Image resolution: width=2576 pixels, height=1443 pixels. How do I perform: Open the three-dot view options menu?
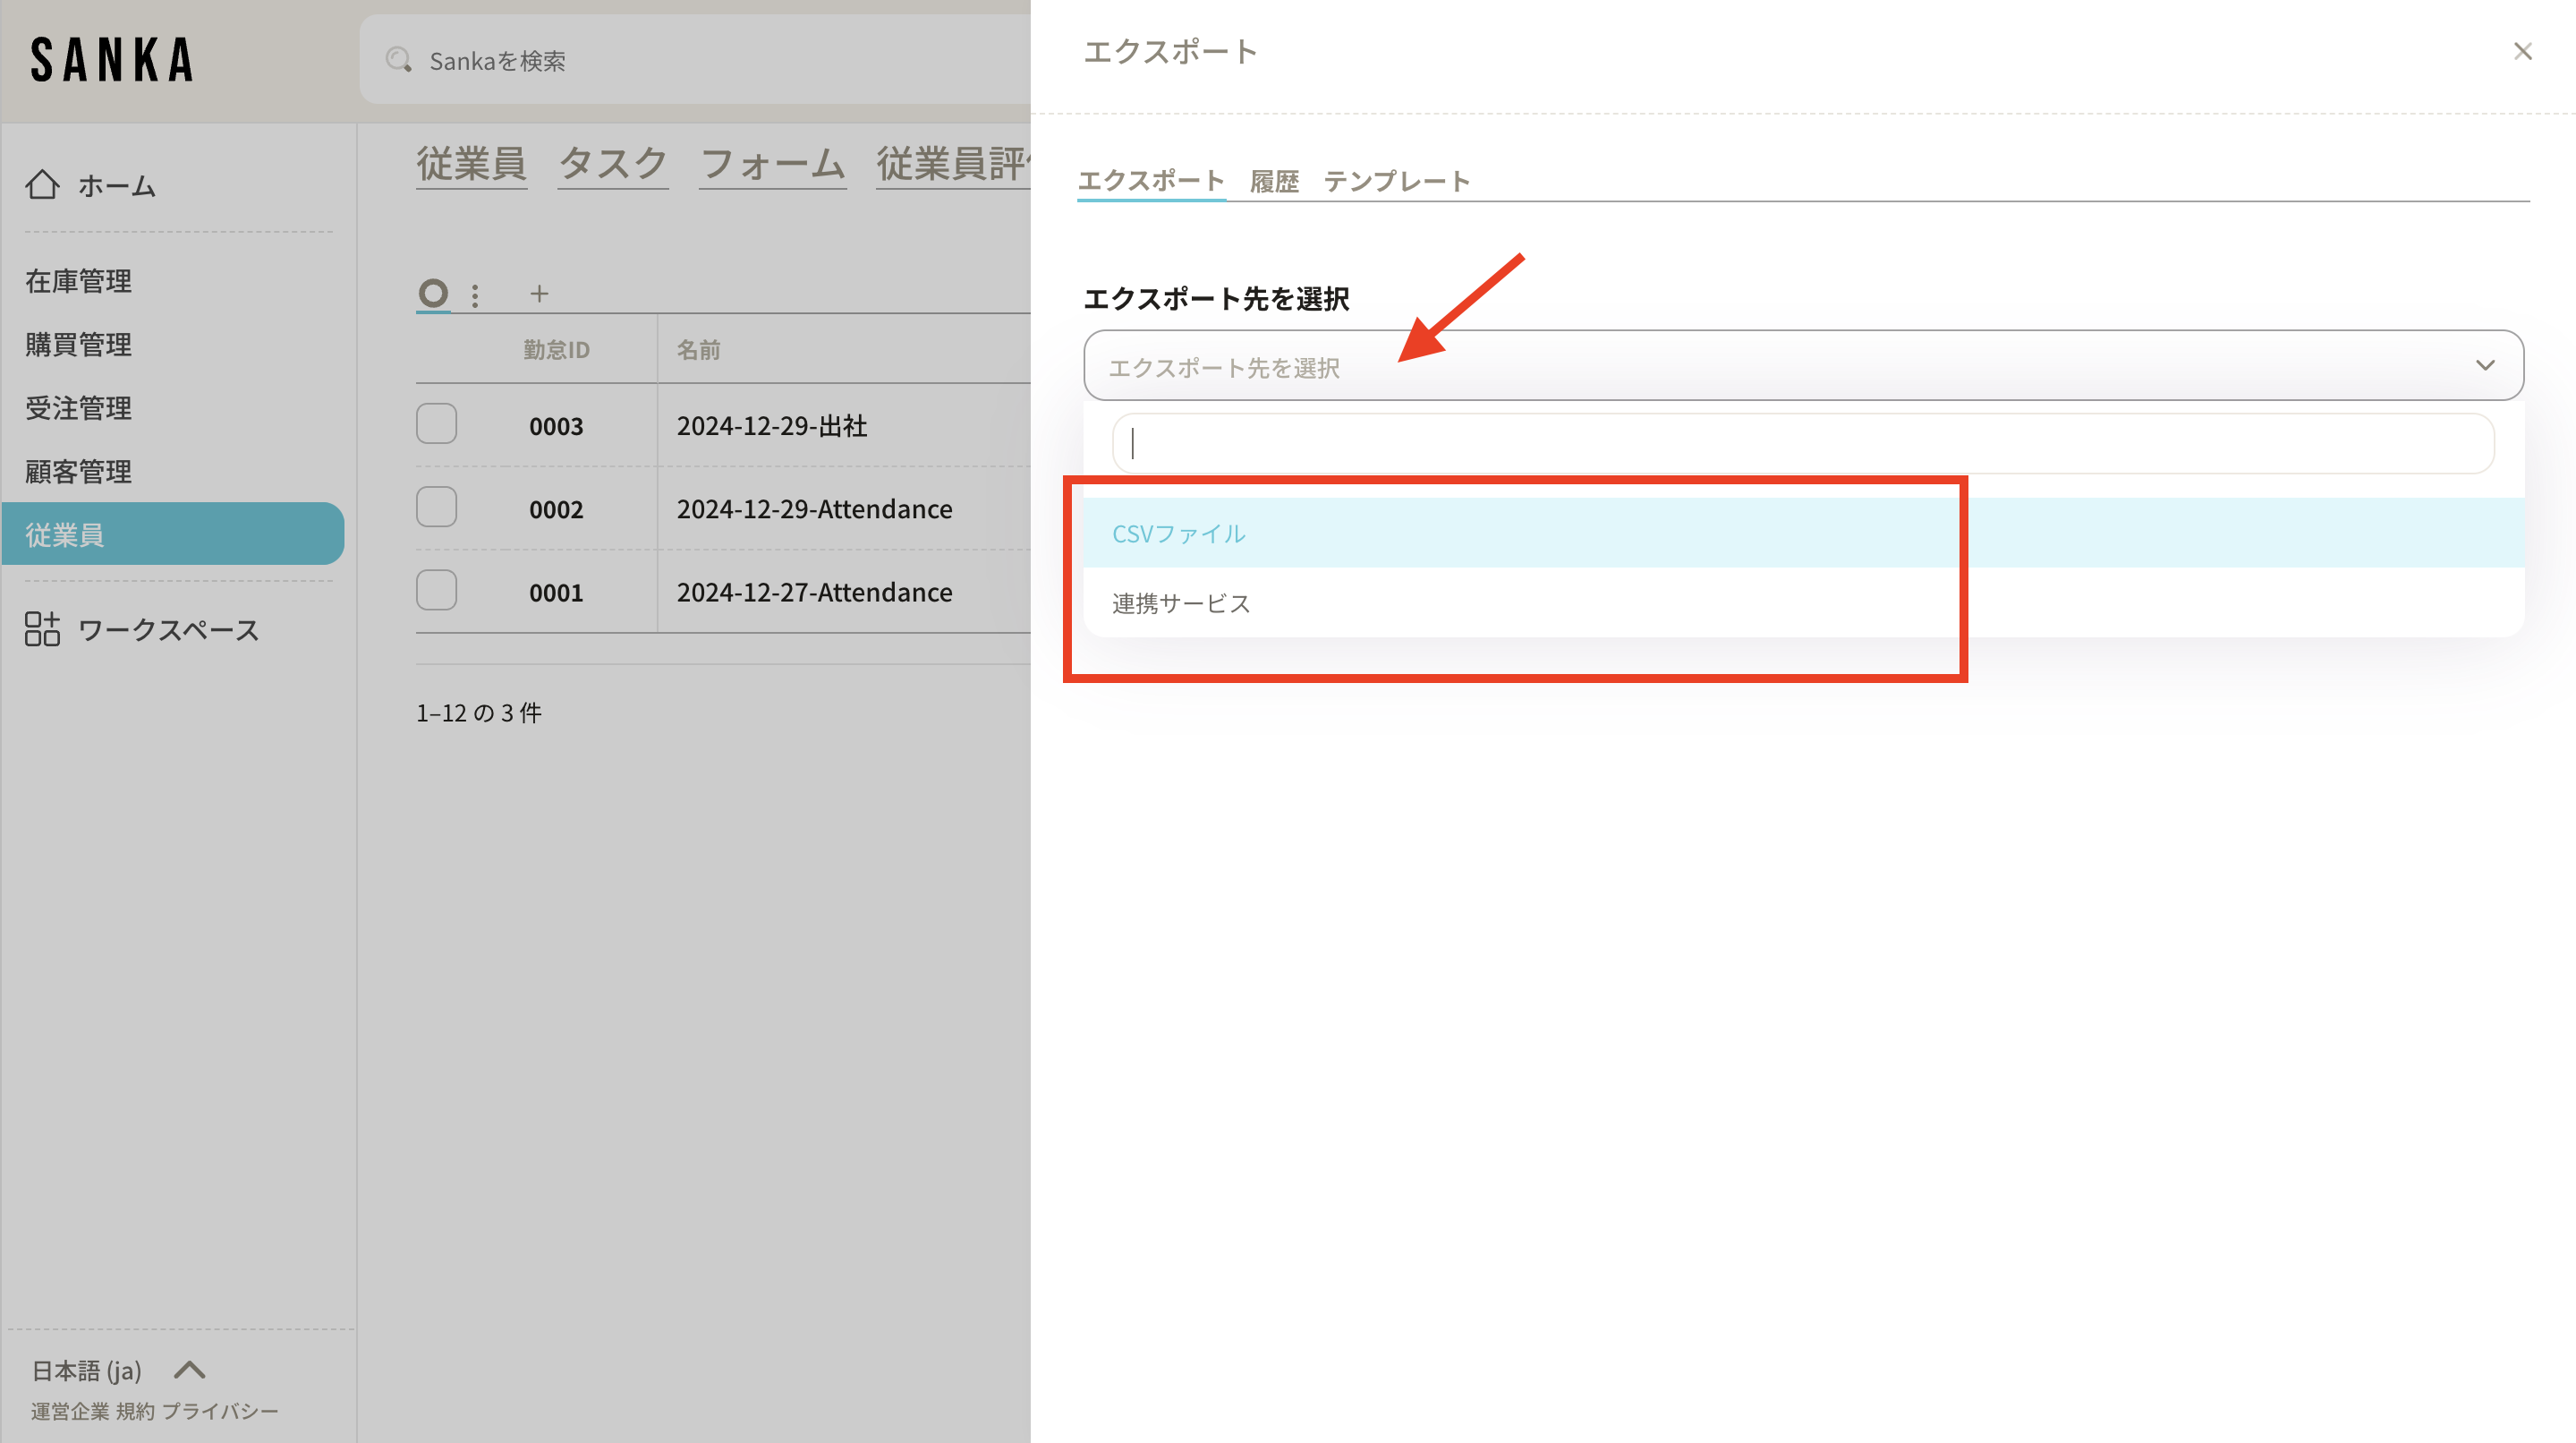[475, 295]
